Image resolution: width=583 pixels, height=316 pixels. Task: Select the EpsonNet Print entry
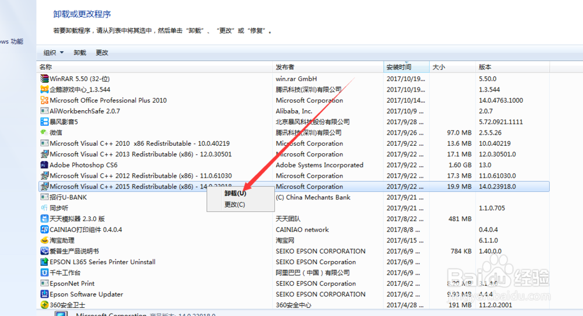[x=72, y=284]
